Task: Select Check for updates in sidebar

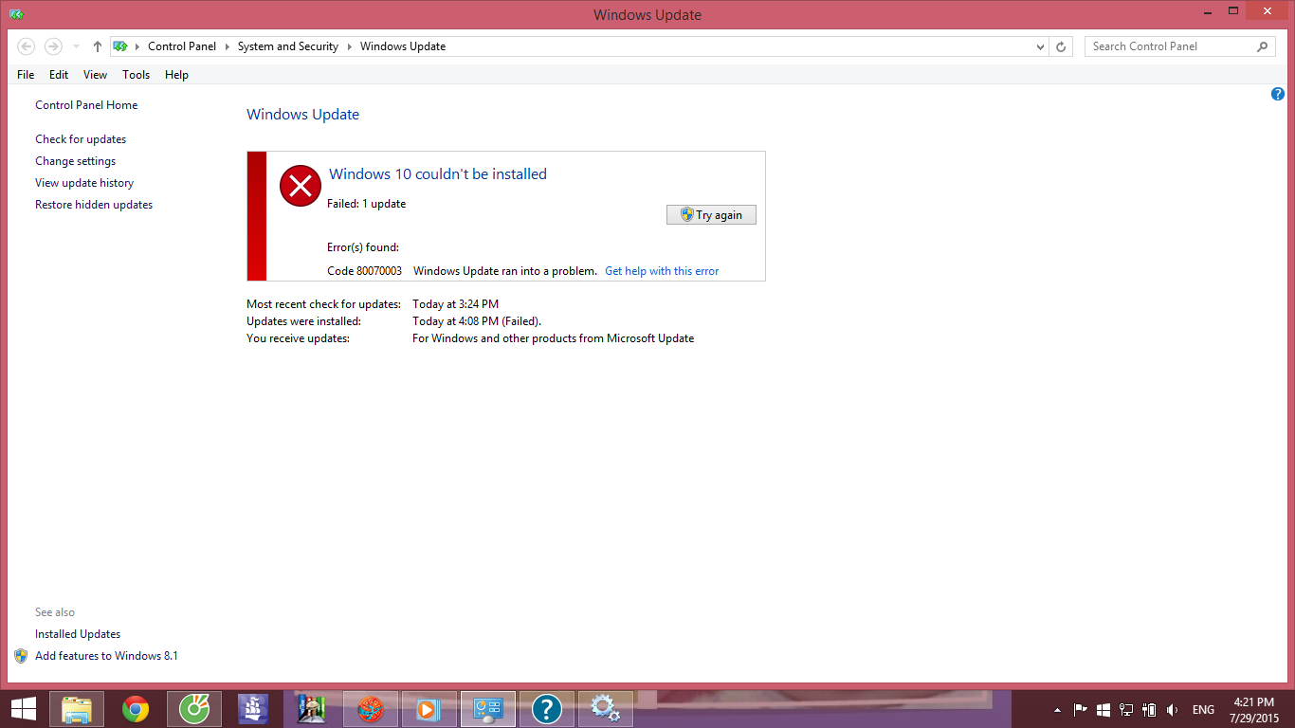Action: pos(81,139)
